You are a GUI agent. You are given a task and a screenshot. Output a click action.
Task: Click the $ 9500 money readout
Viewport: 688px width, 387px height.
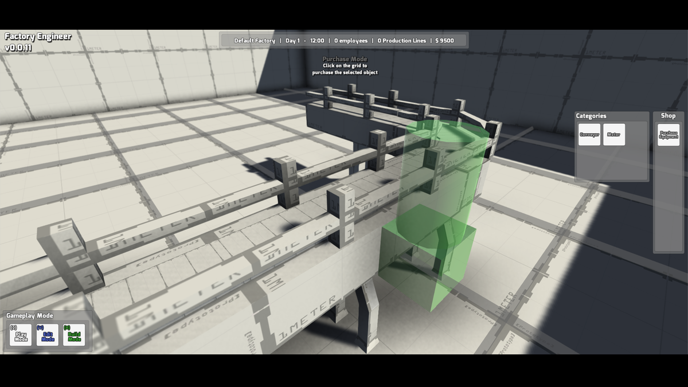[x=444, y=41]
